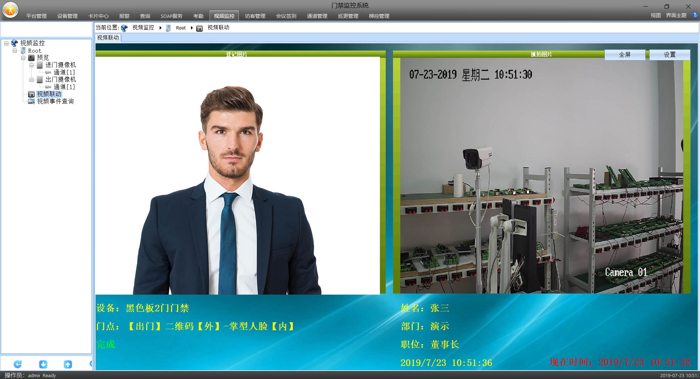Open the 考勤 menu

pyautogui.click(x=198, y=16)
